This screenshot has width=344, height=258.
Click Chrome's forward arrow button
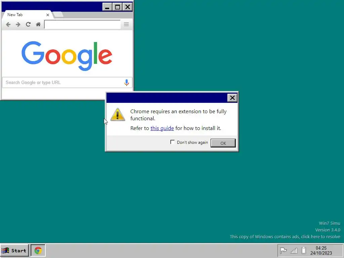18,24
